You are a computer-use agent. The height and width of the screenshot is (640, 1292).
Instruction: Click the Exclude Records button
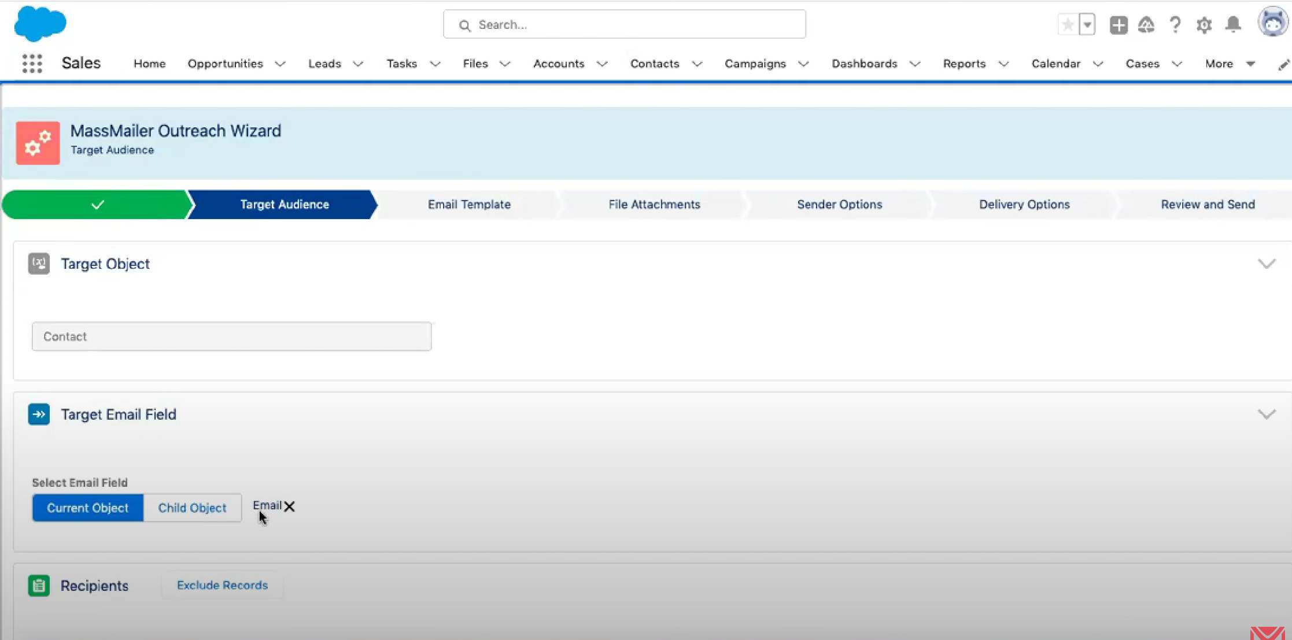click(222, 585)
